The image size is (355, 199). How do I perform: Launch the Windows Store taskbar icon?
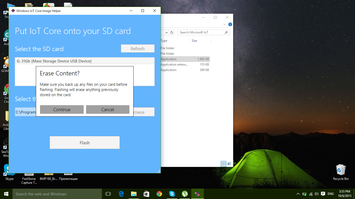(x=147, y=194)
